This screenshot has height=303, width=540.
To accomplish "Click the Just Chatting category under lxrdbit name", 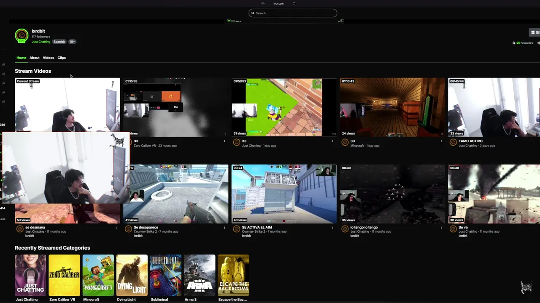I will 41,42.
